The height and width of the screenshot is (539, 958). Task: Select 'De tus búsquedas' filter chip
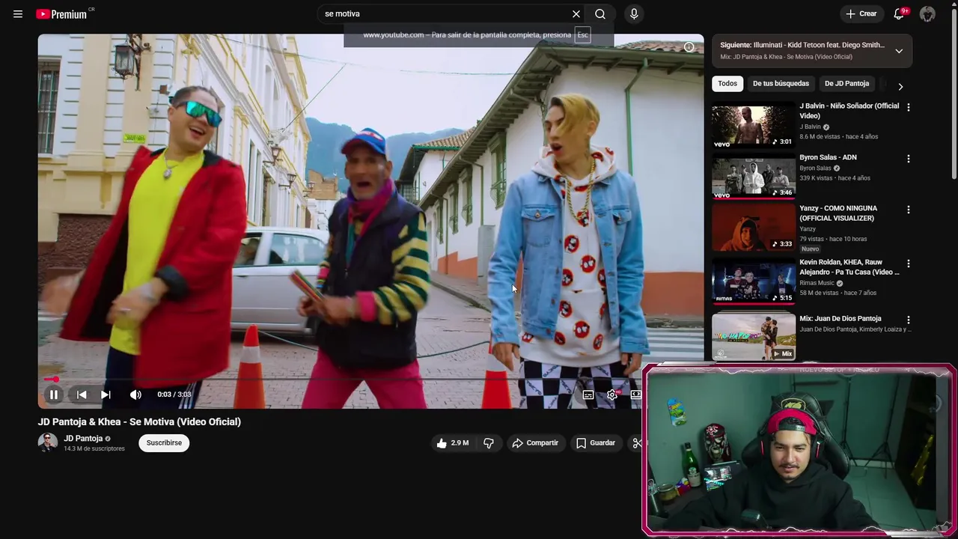781,84
